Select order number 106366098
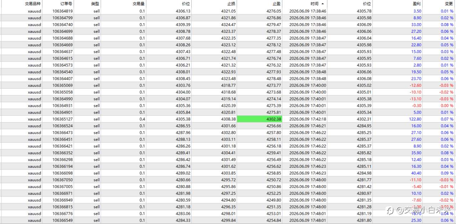This screenshot has width=456, height=224. (x=62, y=173)
